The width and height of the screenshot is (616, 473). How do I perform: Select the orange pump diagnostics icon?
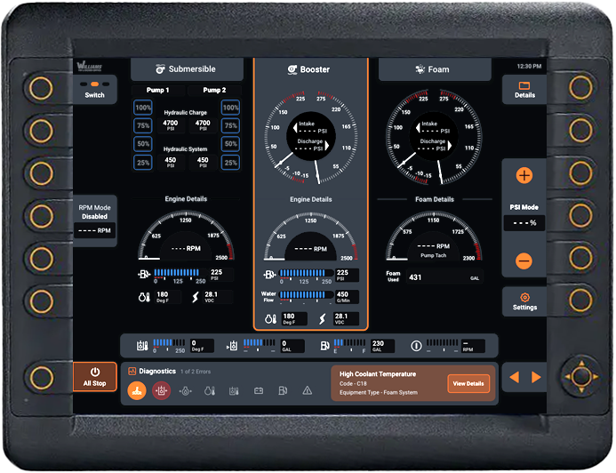point(136,389)
